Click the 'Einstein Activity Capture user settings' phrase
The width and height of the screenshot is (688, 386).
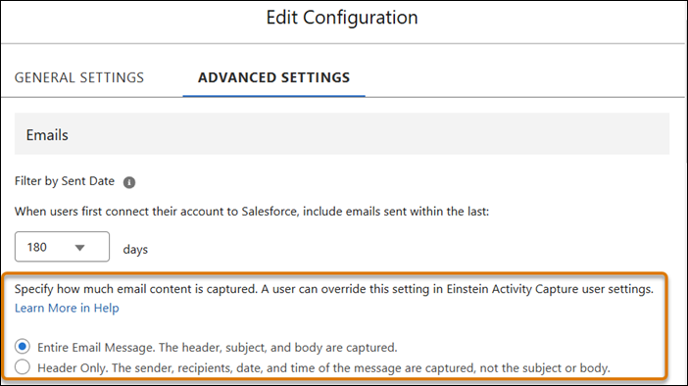pos(550,289)
